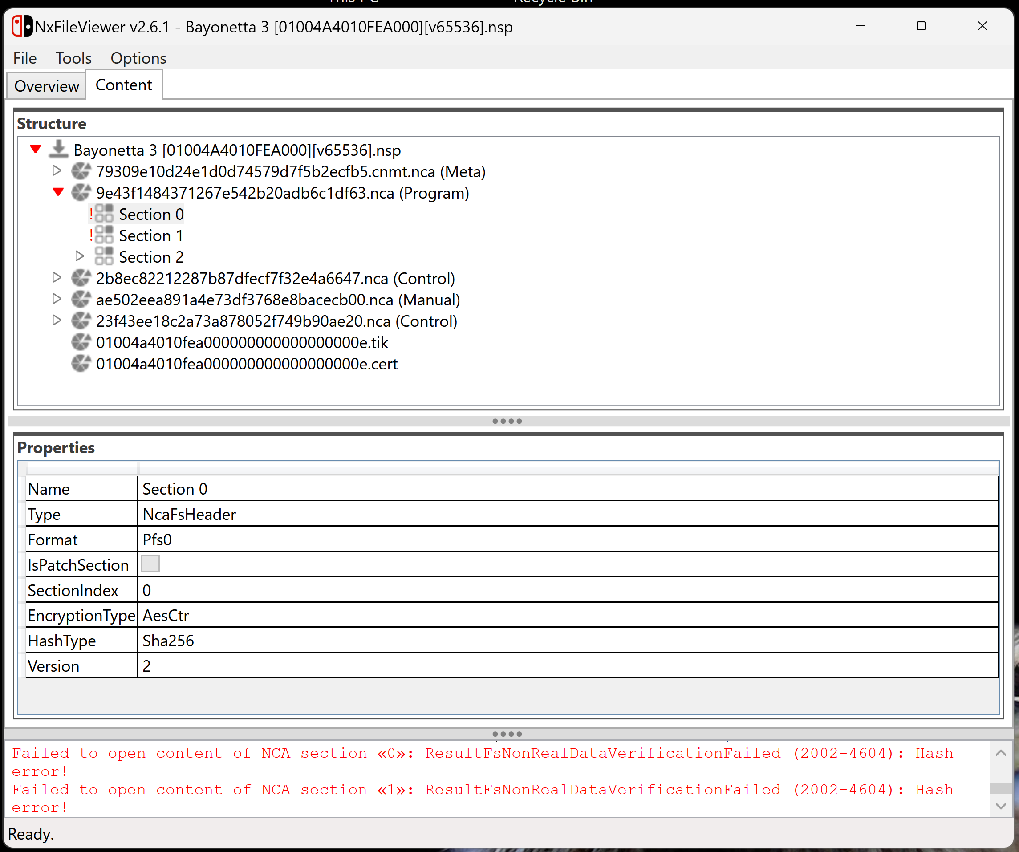Click the Ready status bar text
Screen dimensions: 1019x852
31,834
